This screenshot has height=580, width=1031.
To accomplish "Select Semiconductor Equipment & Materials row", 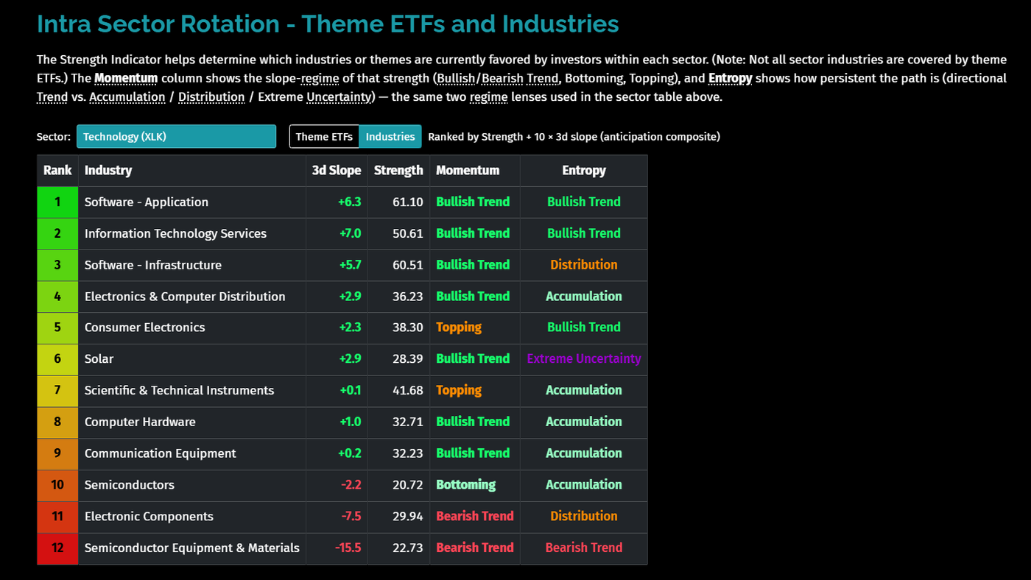I will (x=342, y=548).
